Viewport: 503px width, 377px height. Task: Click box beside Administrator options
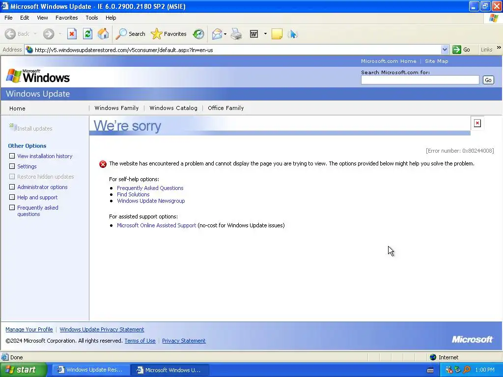12,187
